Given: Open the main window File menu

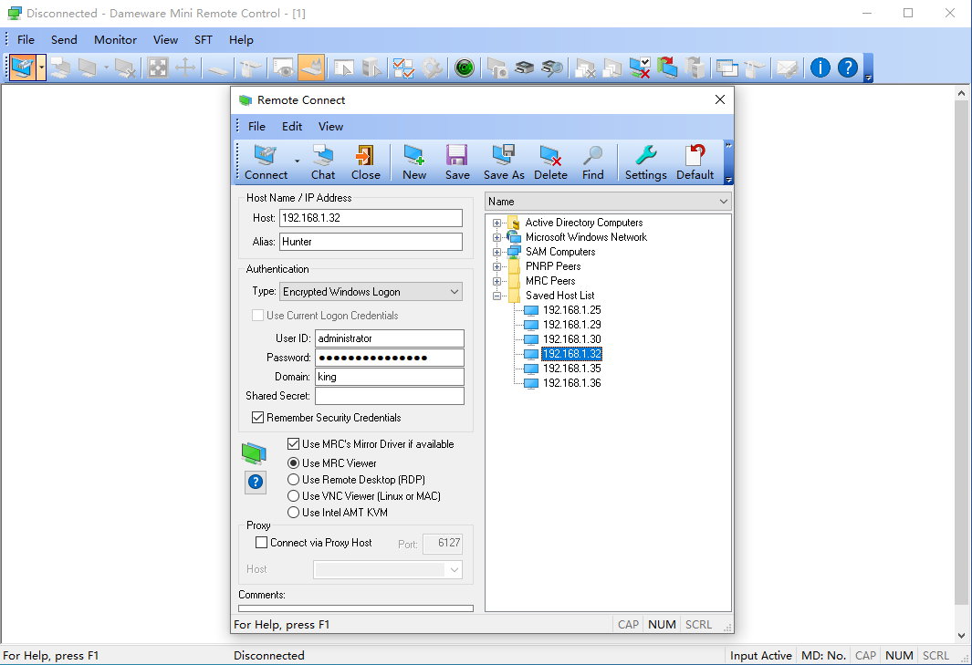Looking at the screenshot, I should (26, 39).
